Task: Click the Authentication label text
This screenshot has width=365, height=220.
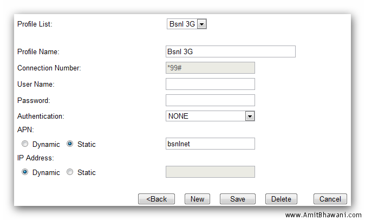Action: [x=41, y=116]
